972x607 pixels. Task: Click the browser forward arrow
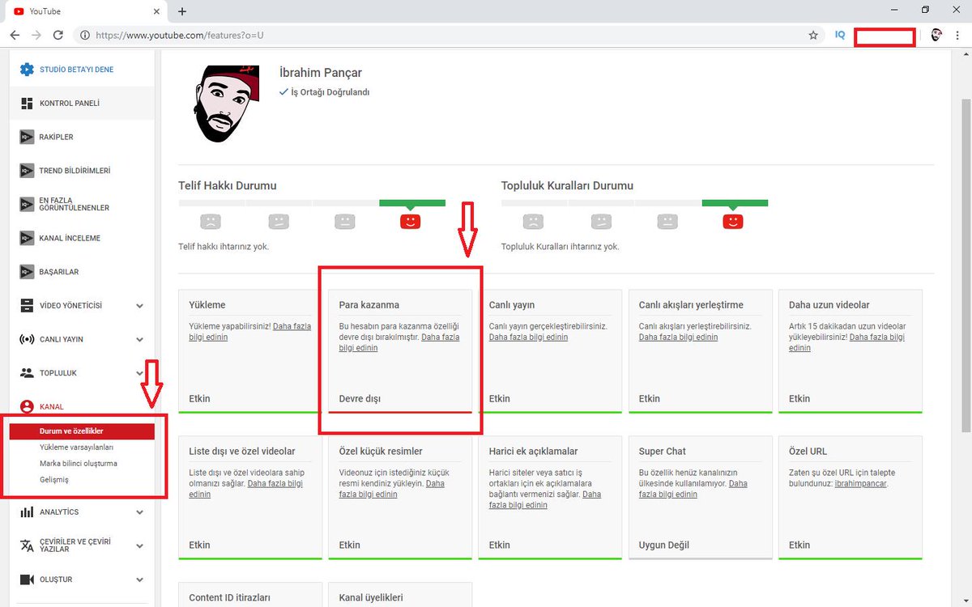click(x=36, y=36)
